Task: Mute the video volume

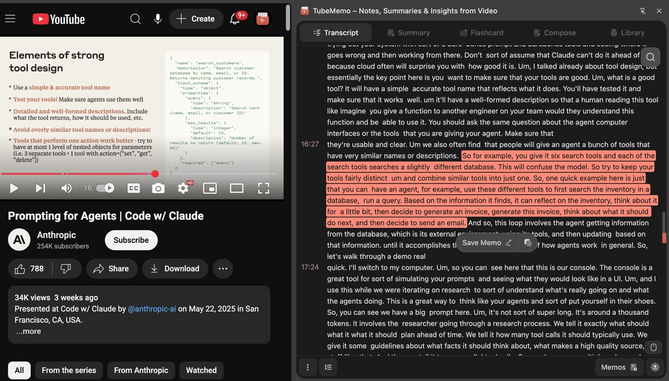Action: coord(66,188)
